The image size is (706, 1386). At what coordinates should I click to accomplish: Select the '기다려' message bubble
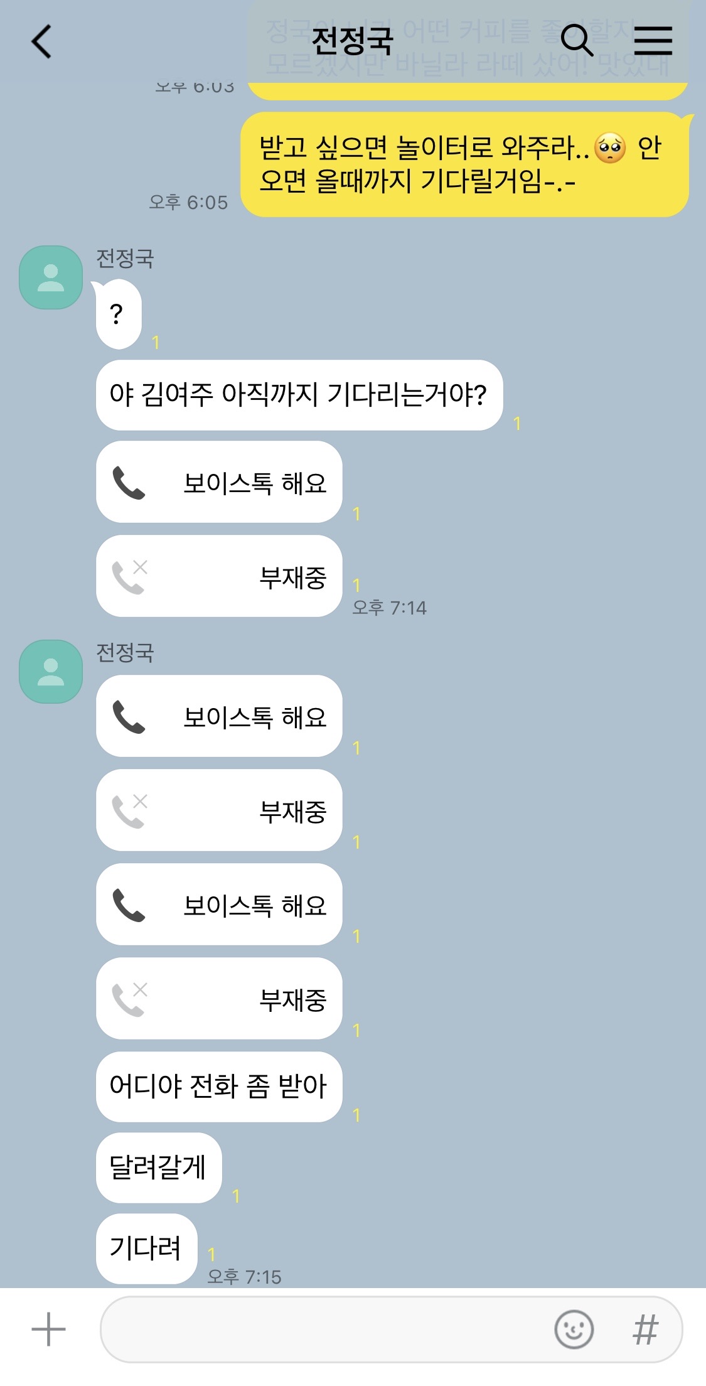(x=146, y=1249)
